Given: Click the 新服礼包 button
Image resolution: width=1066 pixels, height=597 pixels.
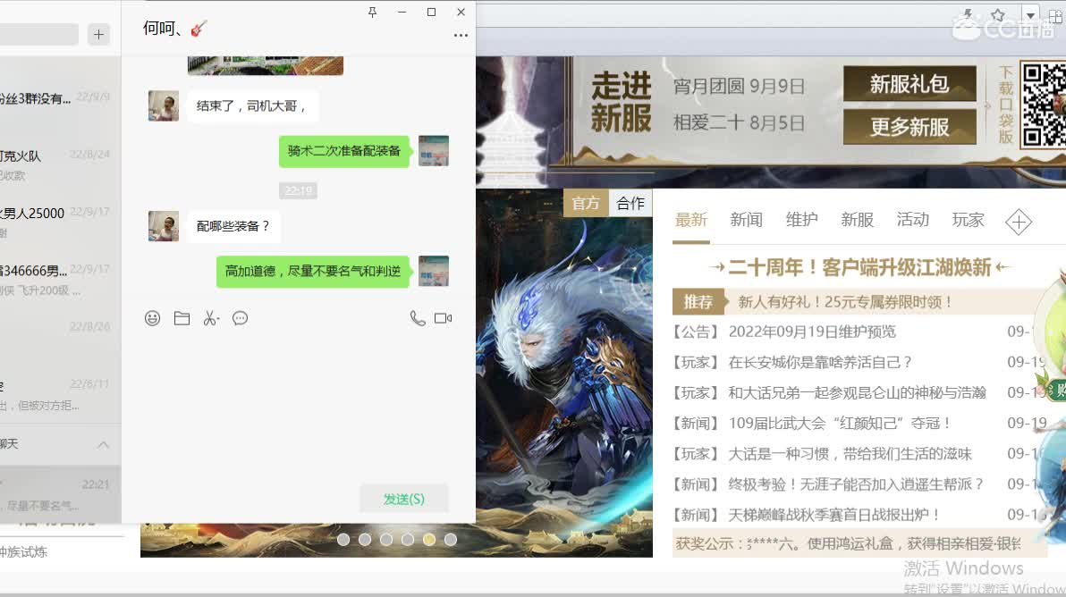Looking at the screenshot, I should click(x=909, y=83).
